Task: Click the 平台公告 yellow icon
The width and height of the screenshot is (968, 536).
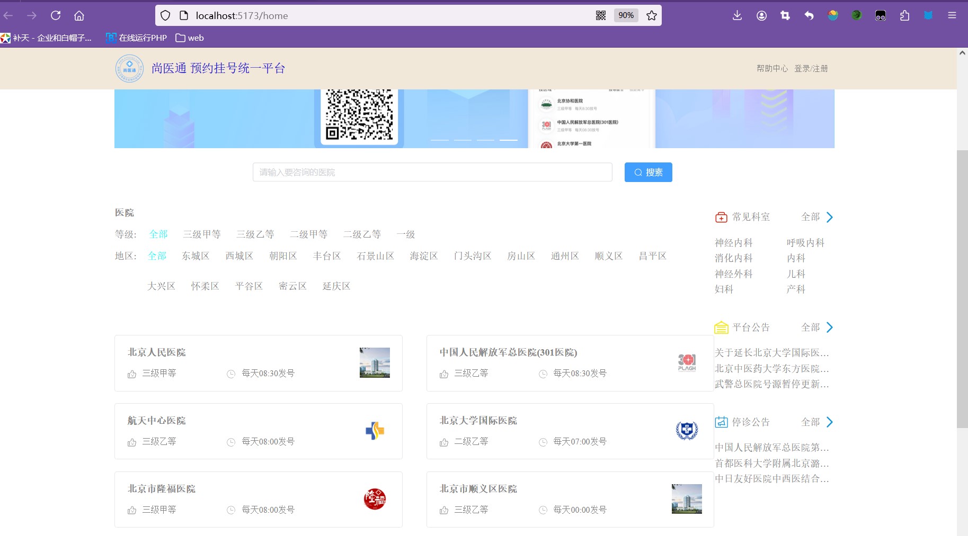Action: (721, 328)
